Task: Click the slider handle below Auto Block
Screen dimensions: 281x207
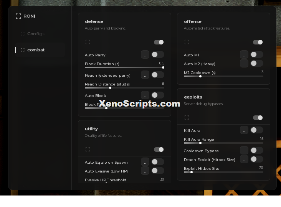Action: click(x=106, y=108)
